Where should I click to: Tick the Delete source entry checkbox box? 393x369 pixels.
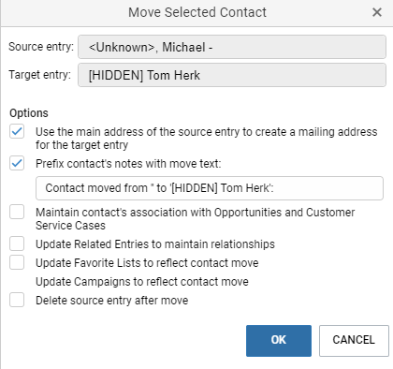17,300
